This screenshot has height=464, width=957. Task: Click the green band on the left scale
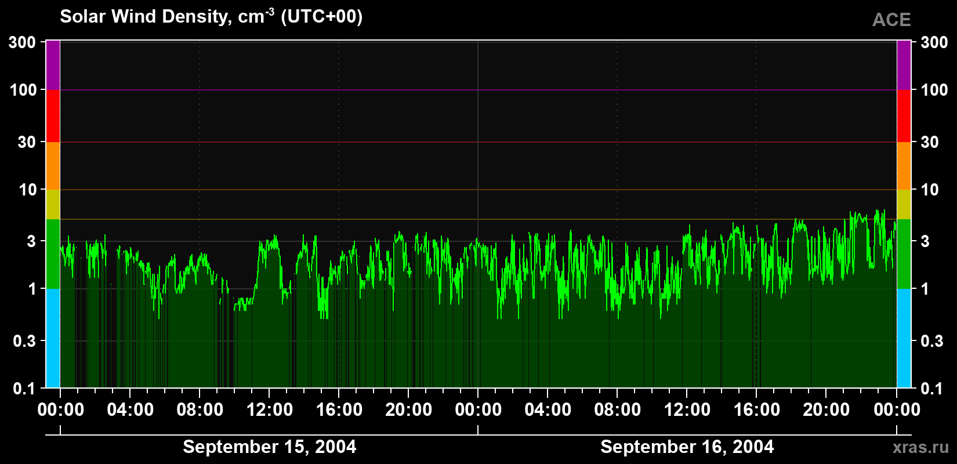pos(53,254)
